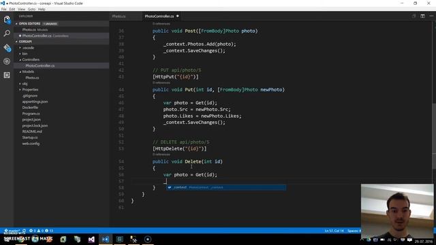Image resolution: width=436 pixels, height=245 pixels.
Task: Open the green app icon on taskbar
Action: point(63,239)
